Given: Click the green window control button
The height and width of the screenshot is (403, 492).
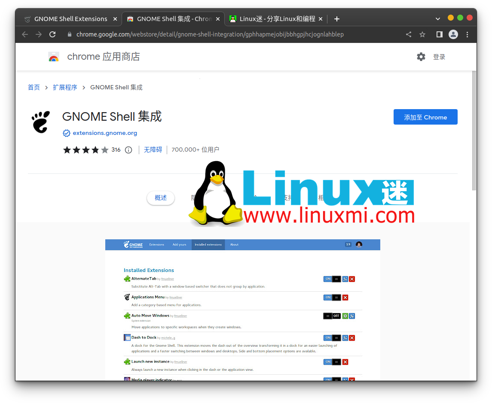Looking at the screenshot, I should coord(460,18).
